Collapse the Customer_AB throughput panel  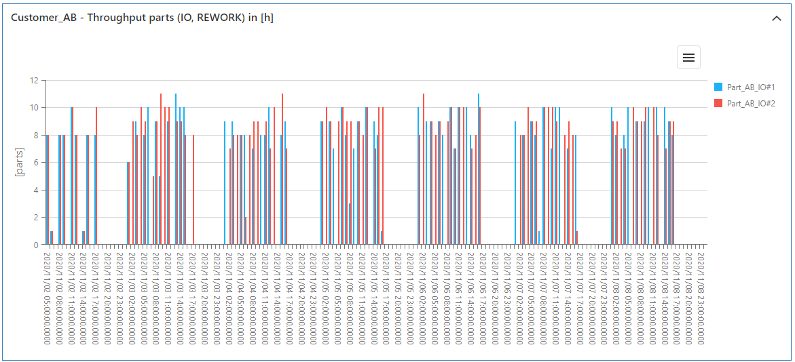coord(777,18)
